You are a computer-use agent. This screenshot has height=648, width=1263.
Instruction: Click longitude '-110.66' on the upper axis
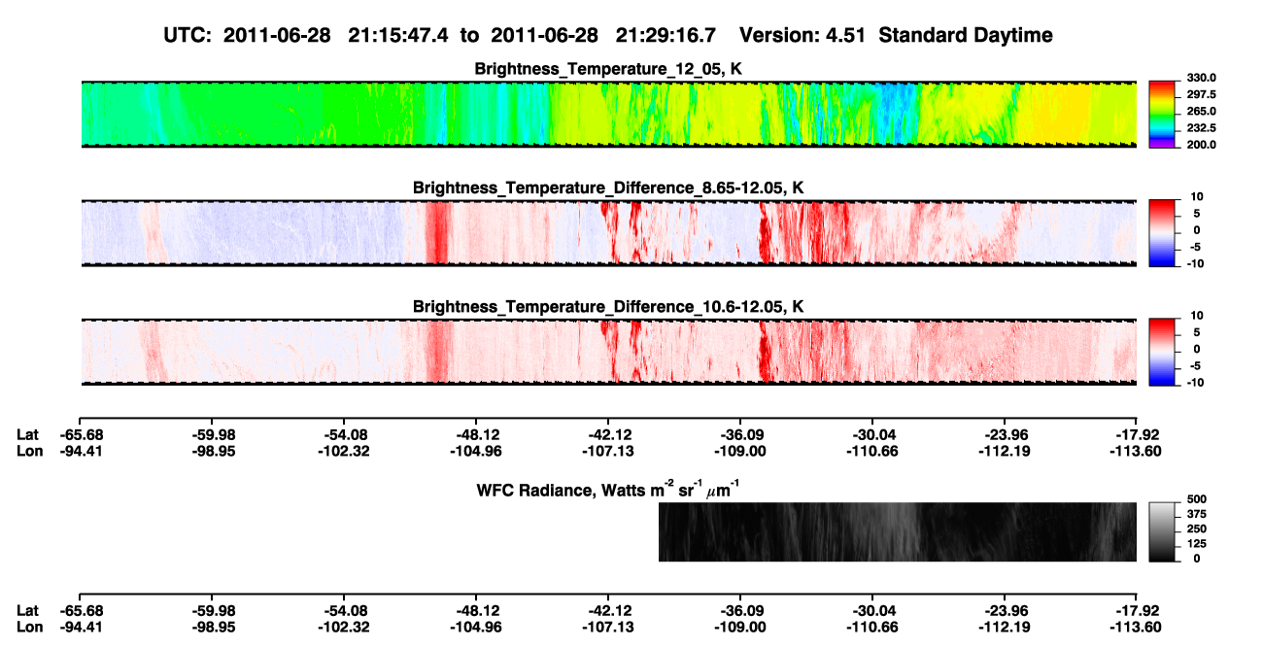[x=872, y=450]
